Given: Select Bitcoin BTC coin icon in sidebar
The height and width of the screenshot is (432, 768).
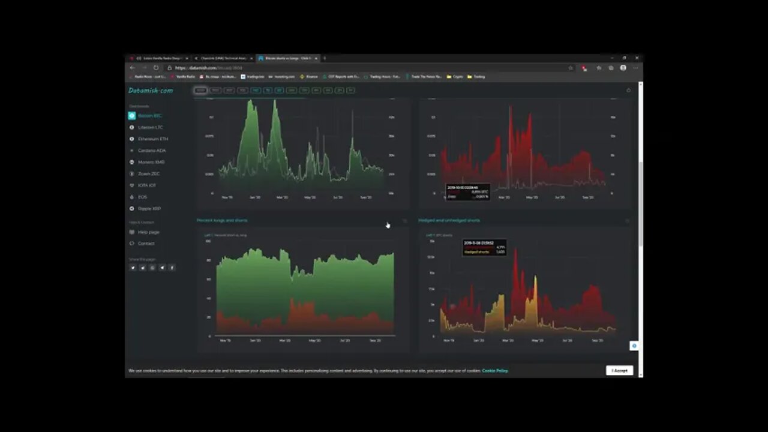Looking at the screenshot, I should point(132,116).
